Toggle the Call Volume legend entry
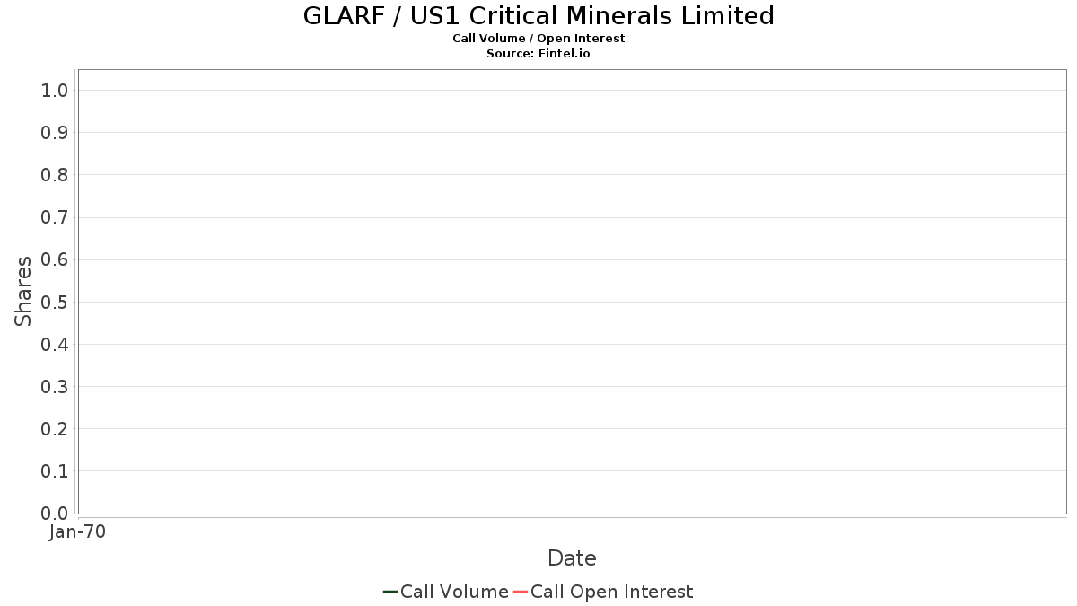Viewport: 1077px width, 606px height. [454, 592]
